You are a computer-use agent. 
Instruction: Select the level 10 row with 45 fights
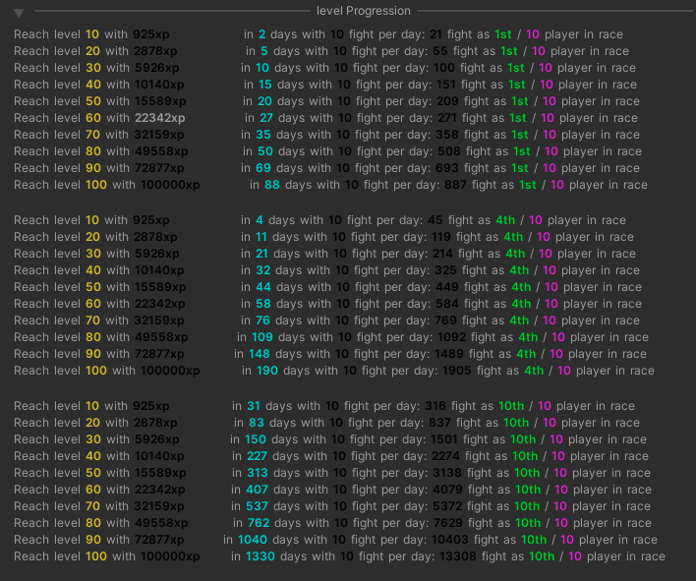[x=319, y=220]
